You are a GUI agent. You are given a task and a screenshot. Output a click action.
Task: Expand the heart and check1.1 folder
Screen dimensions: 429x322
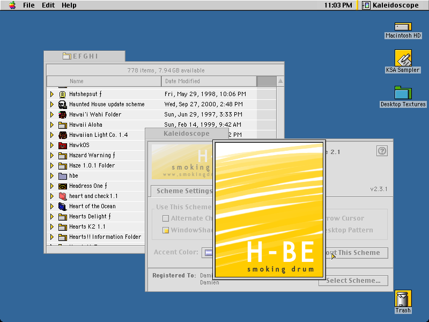pos(52,196)
